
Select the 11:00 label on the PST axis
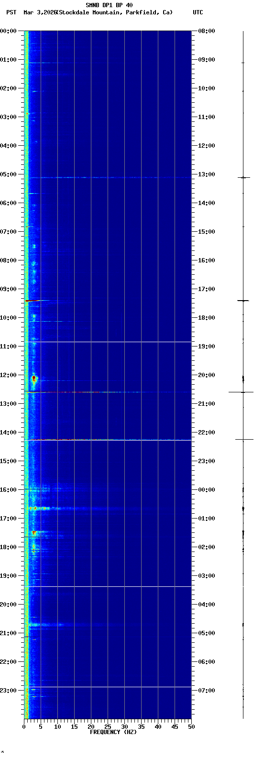9,346
